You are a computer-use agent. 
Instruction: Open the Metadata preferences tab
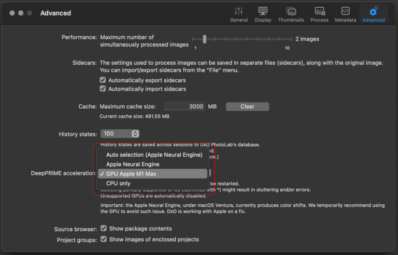tap(345, 14)
